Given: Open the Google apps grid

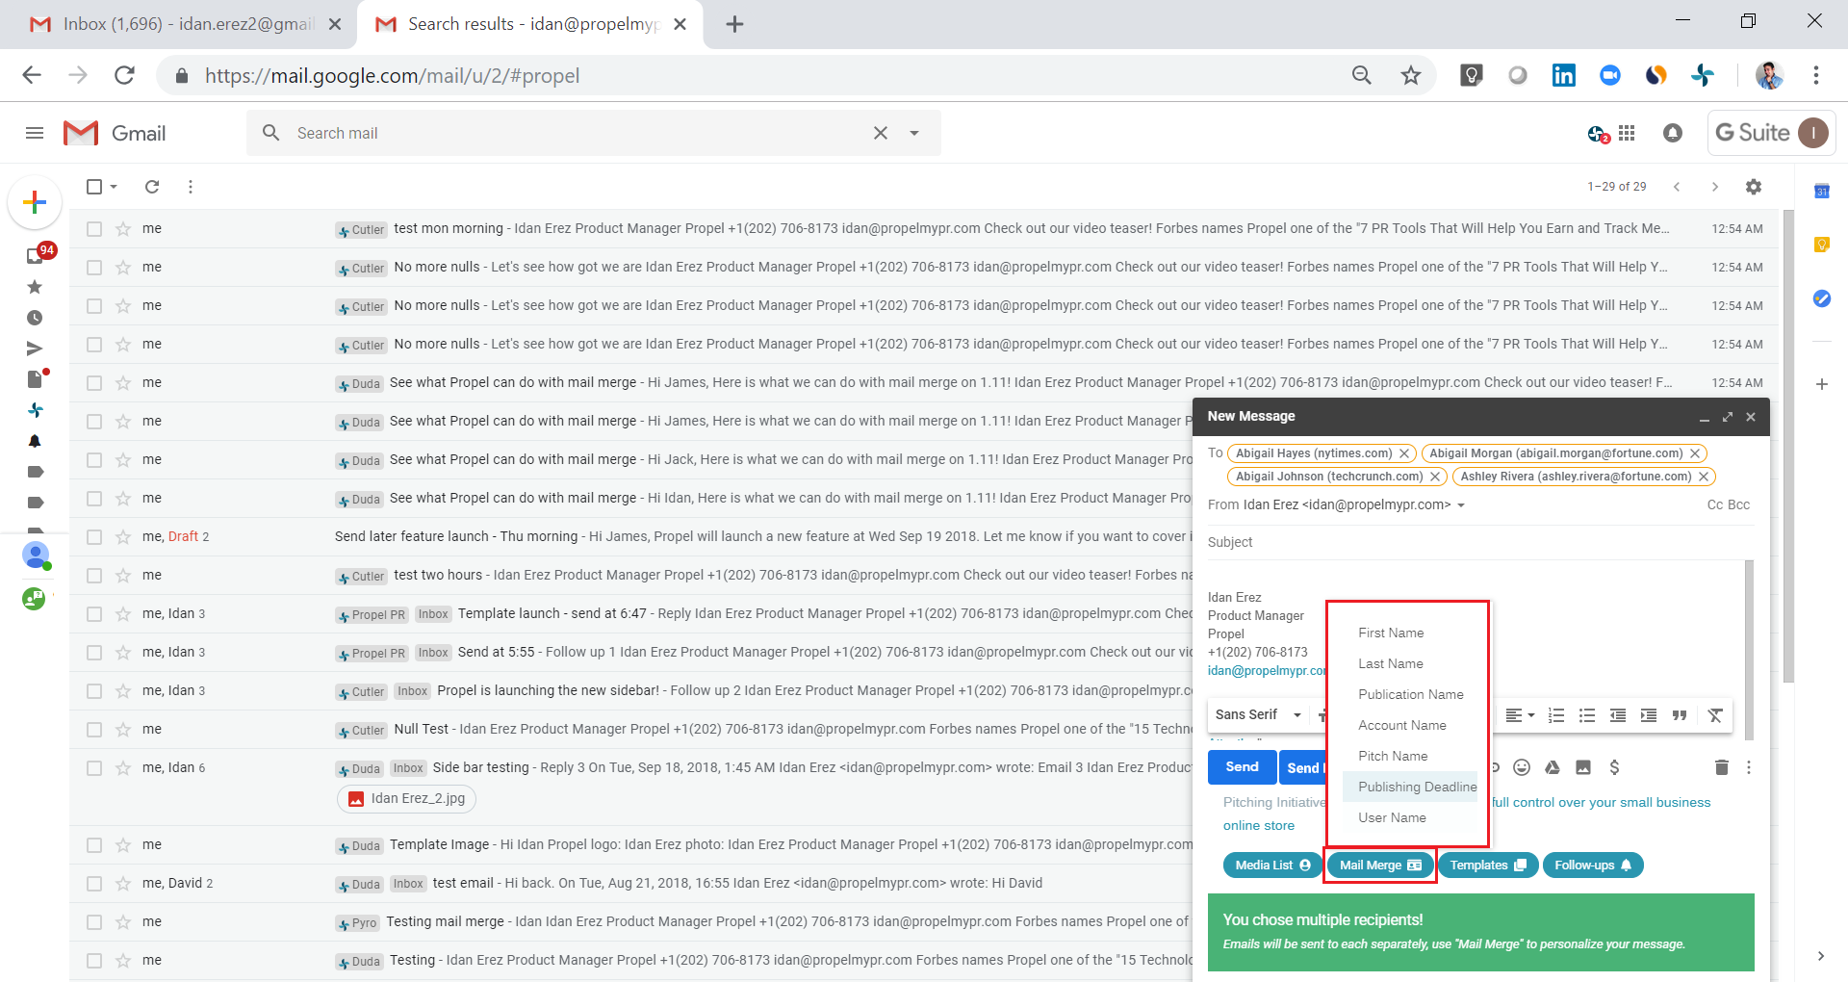Looking at the screenshot, I should pos(1627,133).
